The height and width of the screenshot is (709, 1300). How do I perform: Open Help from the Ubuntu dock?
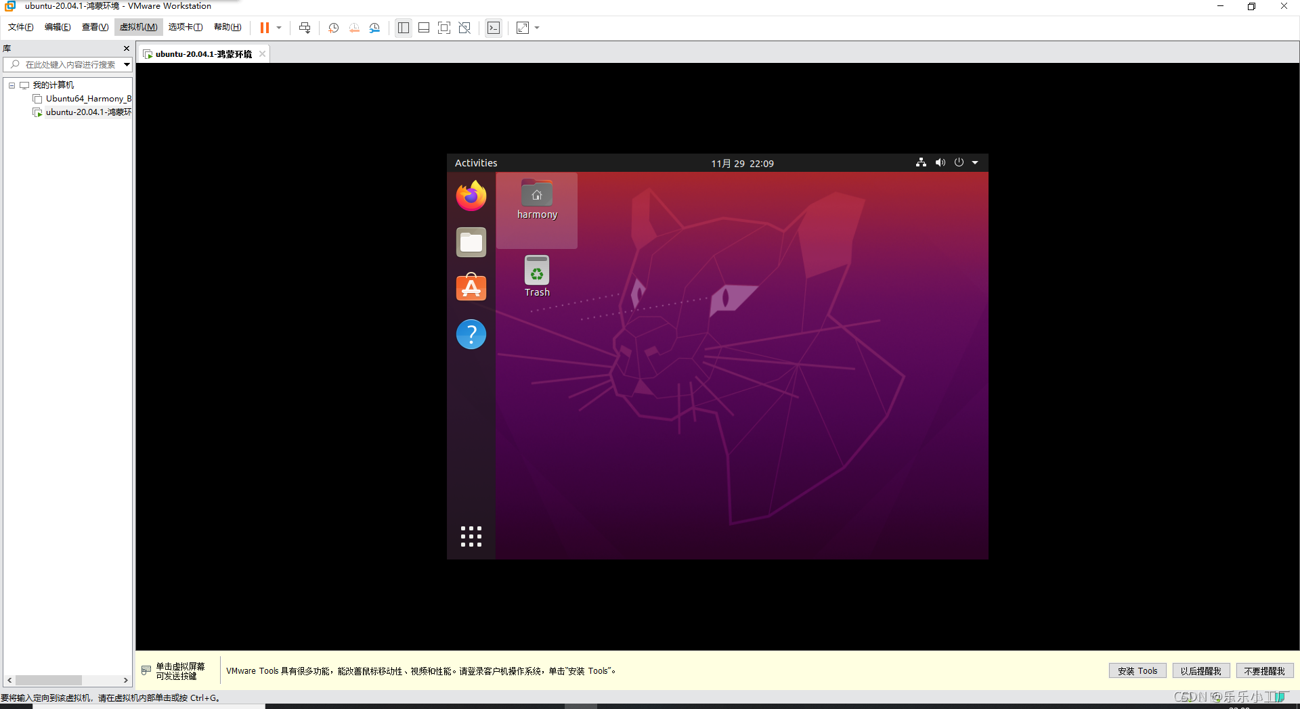[471, 334]
